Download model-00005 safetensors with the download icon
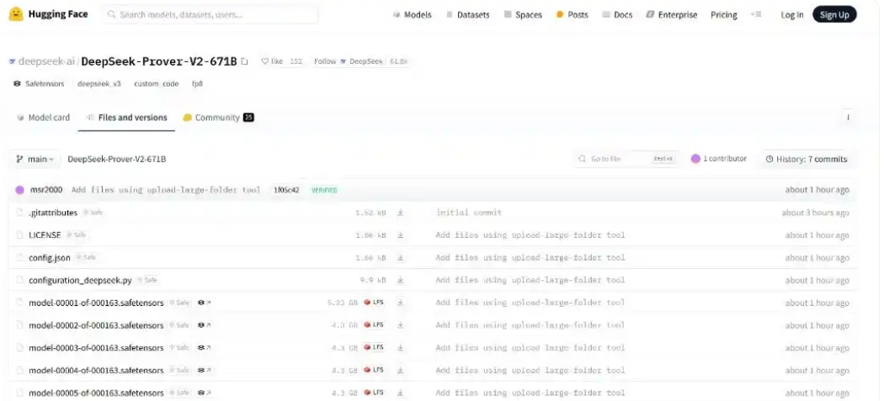Screen dimensions: 884x401 400,393
